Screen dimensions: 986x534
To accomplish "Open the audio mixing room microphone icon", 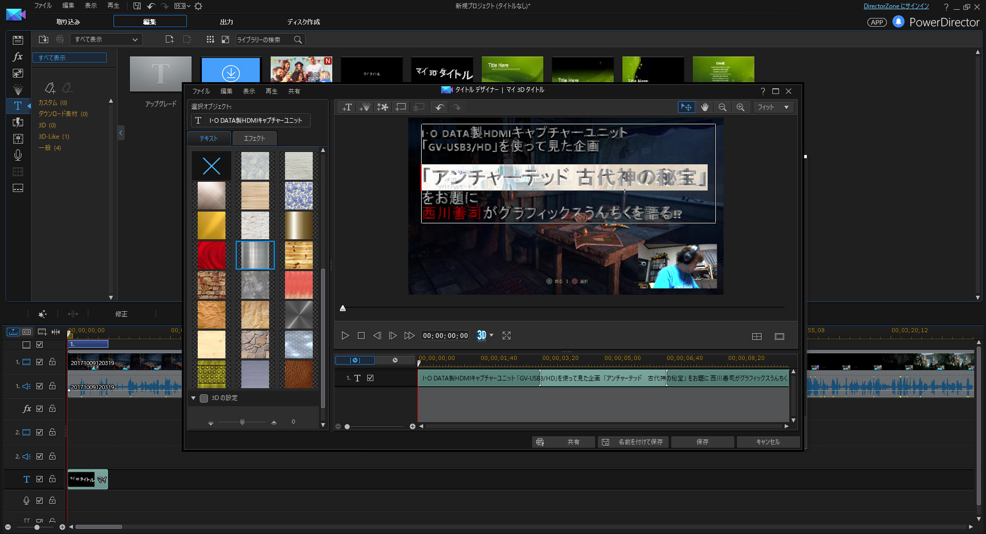I will point(18,155).
